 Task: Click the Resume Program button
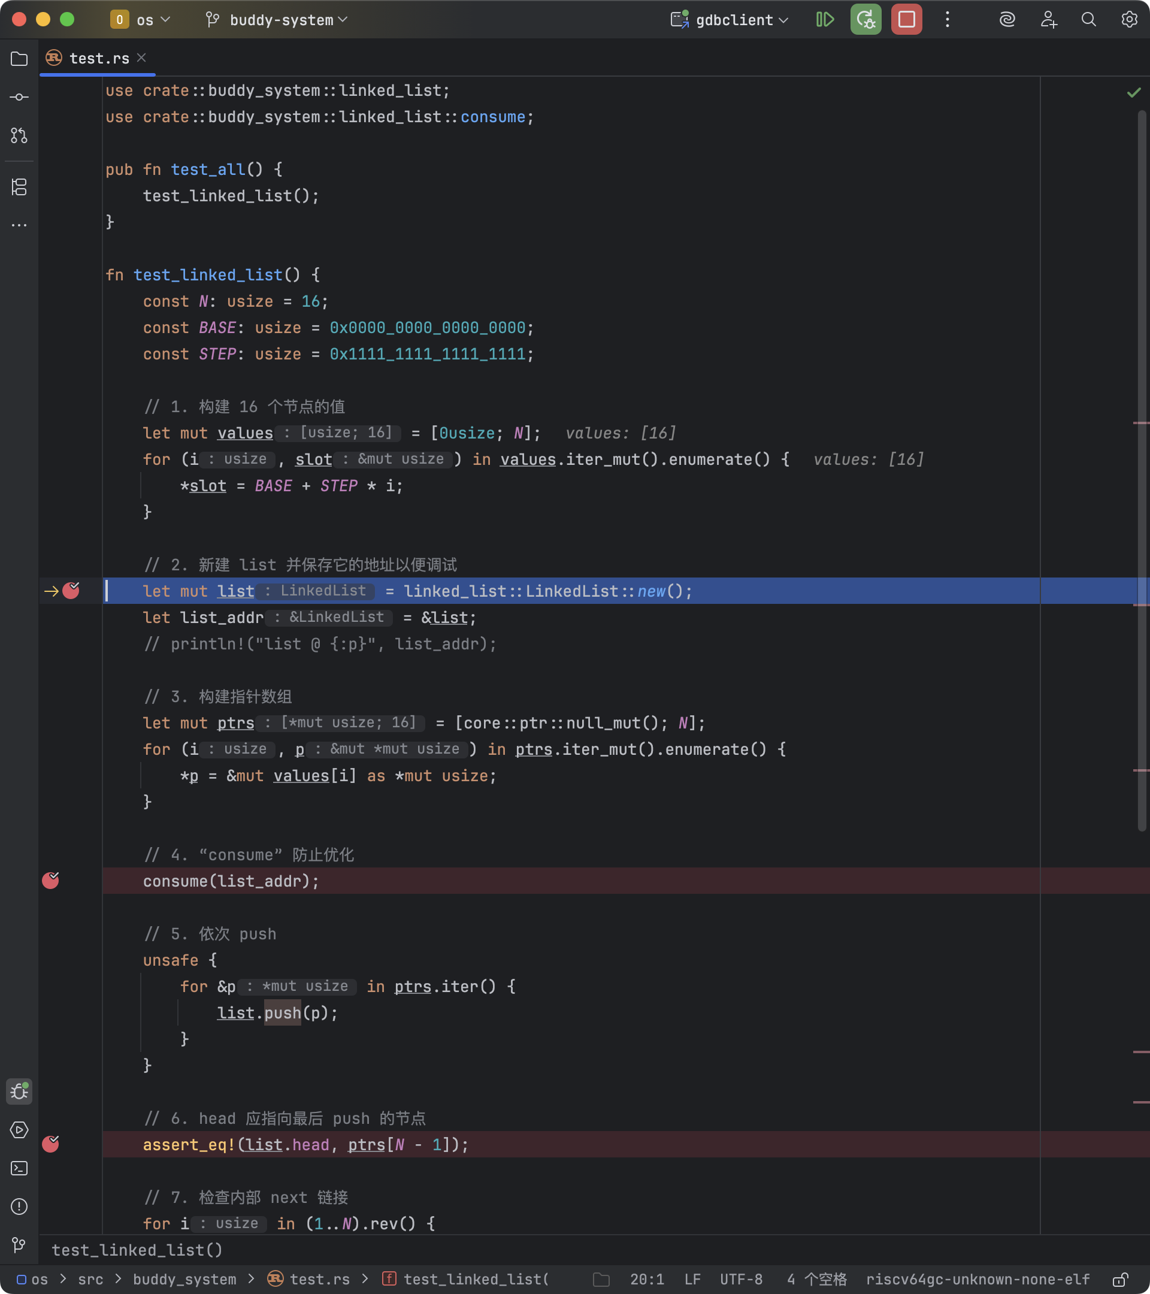[825, 20]
